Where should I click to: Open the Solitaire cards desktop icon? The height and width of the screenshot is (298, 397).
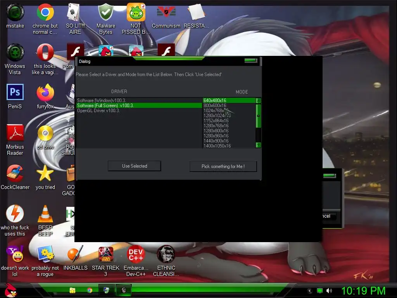point(74,12)
